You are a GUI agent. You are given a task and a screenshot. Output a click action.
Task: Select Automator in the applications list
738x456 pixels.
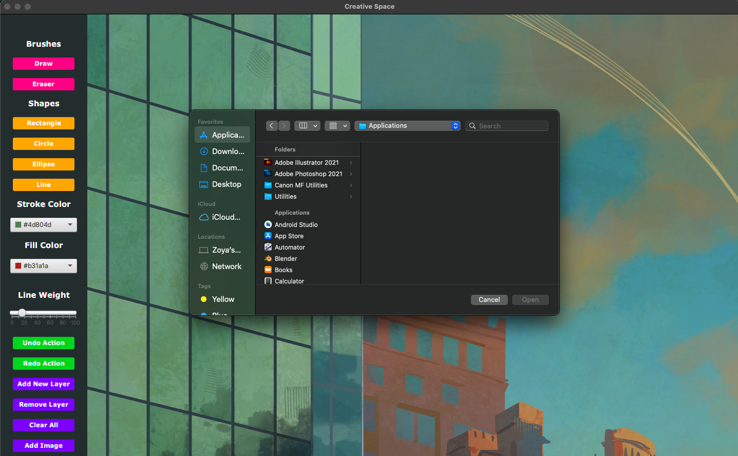pos(290,248)
